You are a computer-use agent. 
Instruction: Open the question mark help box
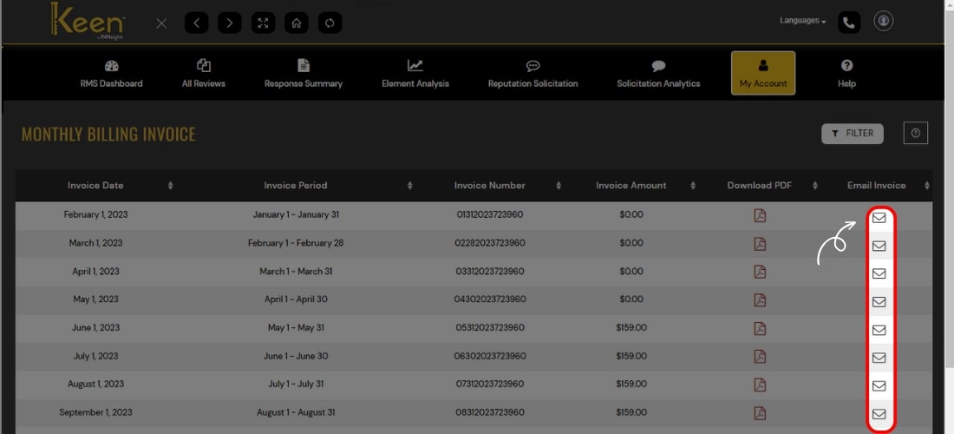(x=915, y=133)
